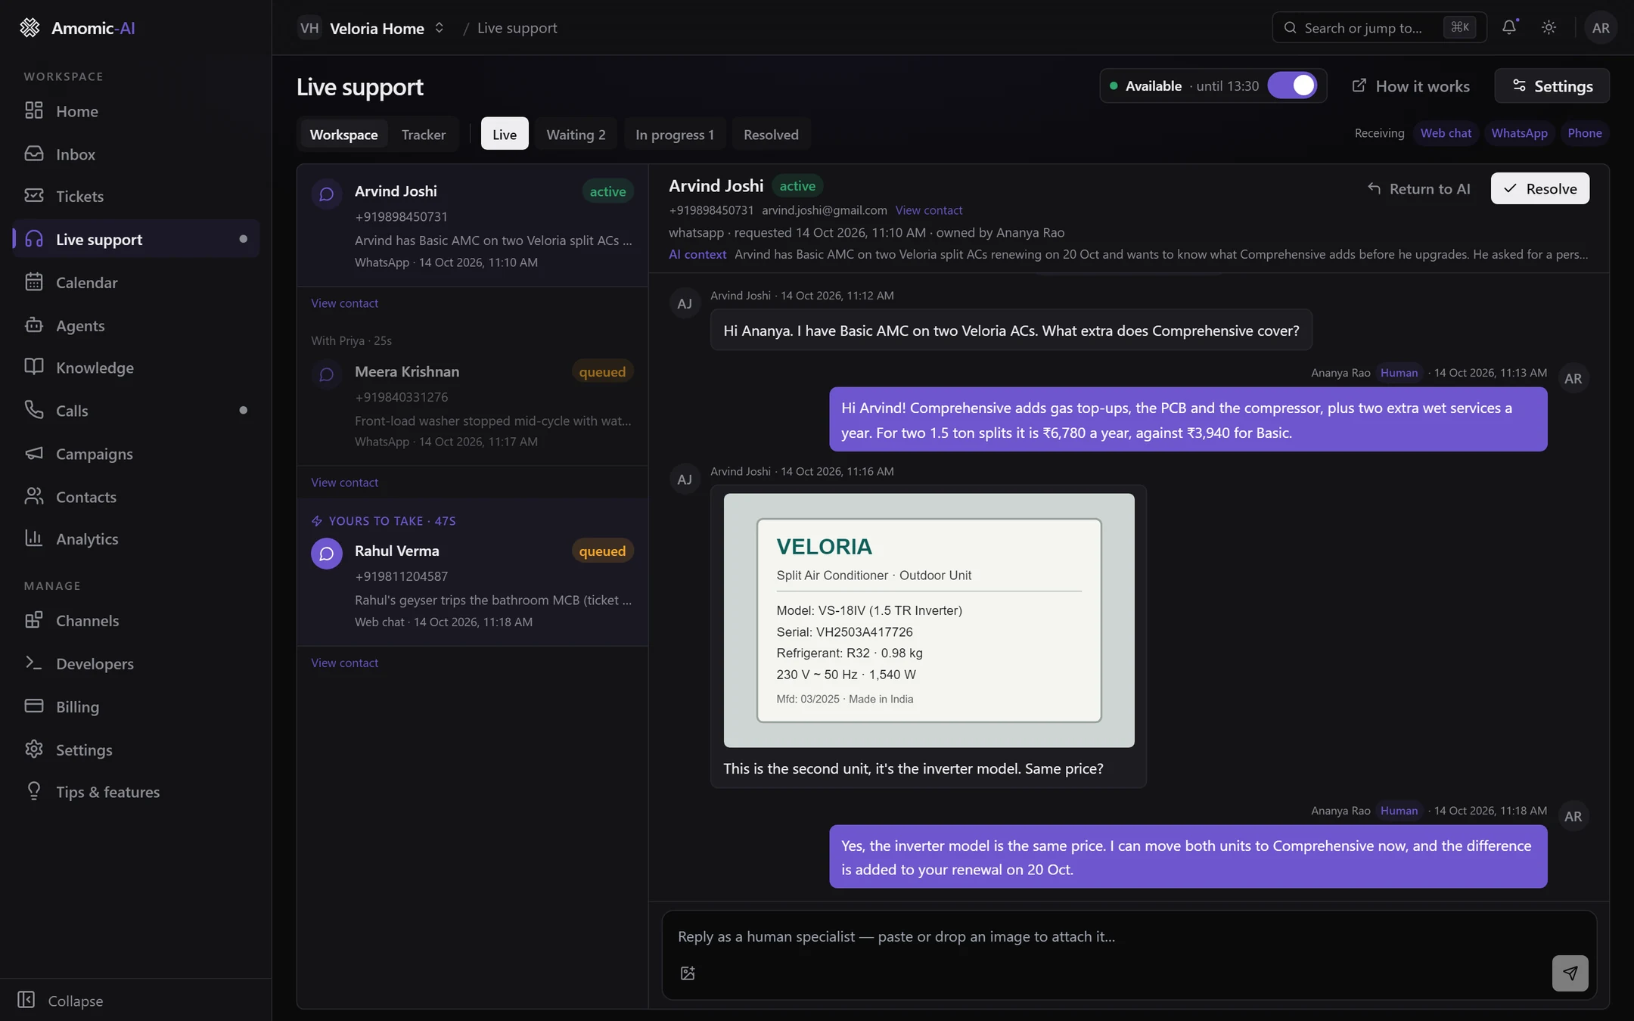Show In progress 1 conversations
Viewport: 1634px width, 1021px height.
675,135
